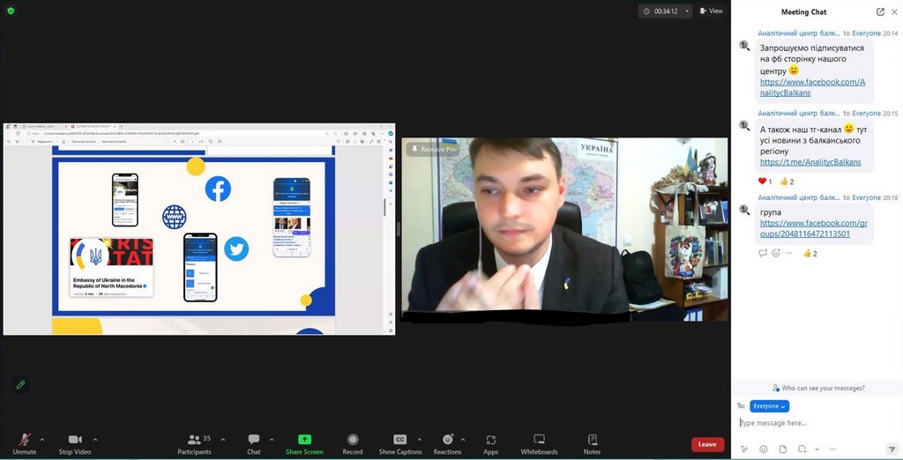Click the red Leave button

tap(707, 444)
